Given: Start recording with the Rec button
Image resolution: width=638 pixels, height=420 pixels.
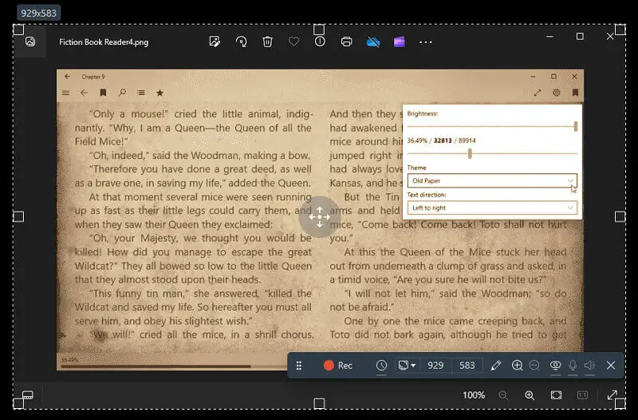Looking at the screenshot, I should [x=337, y=366].
